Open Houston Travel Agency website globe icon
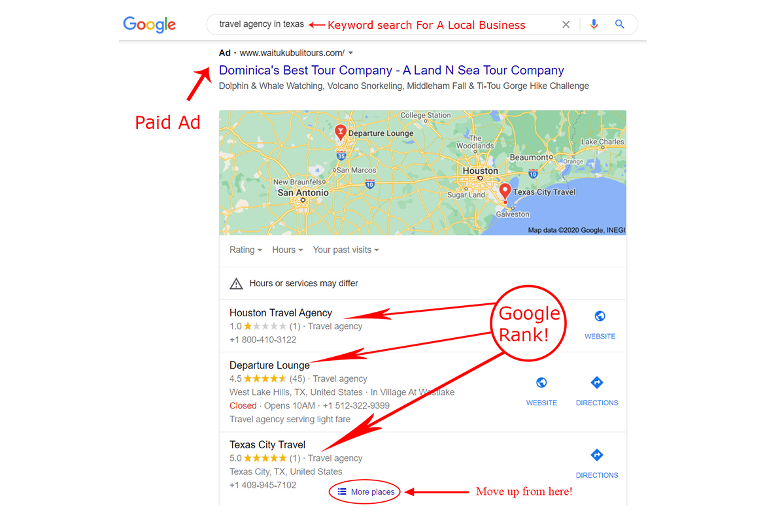The width and height of the screenshot is (765, 515). pyautogui.click(x=600, y=316)
